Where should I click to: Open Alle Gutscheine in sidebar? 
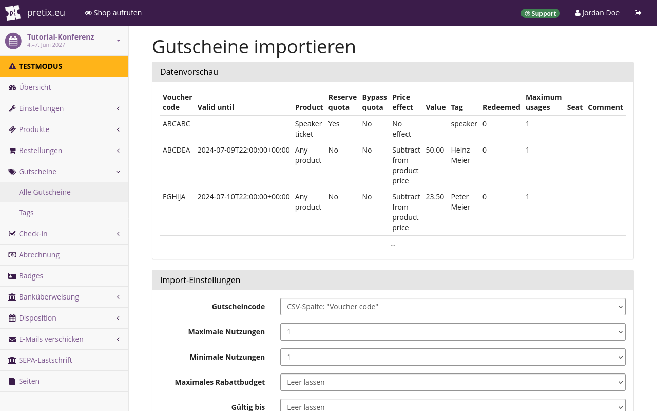64,192
